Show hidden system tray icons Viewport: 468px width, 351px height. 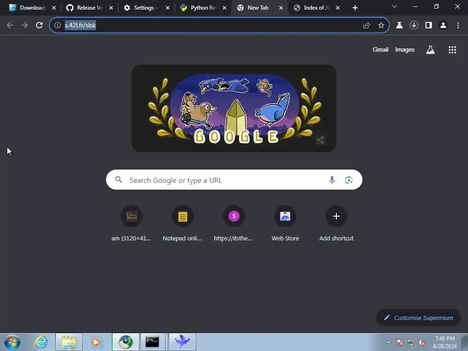coord(388,342)
